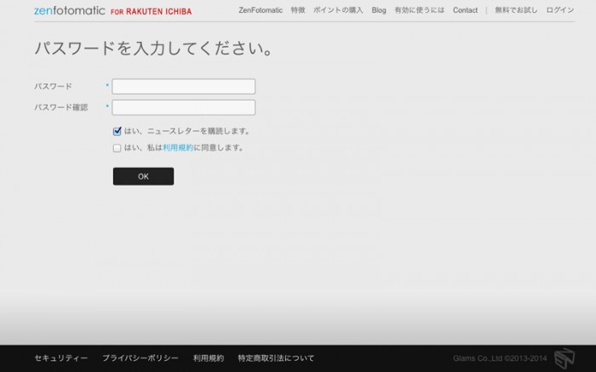Focus the パスワード確認 input field
The image size is (596, 372).
click(x=184, y=107)
